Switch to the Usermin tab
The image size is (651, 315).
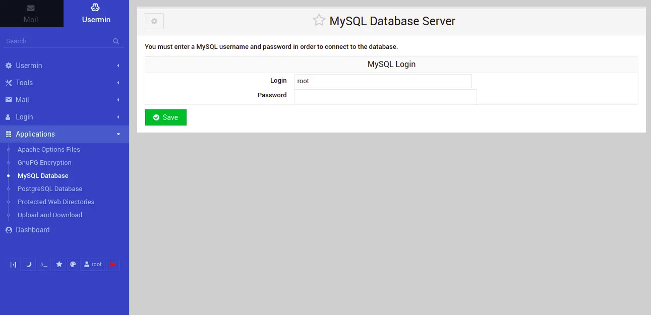[x=96, y=14]
